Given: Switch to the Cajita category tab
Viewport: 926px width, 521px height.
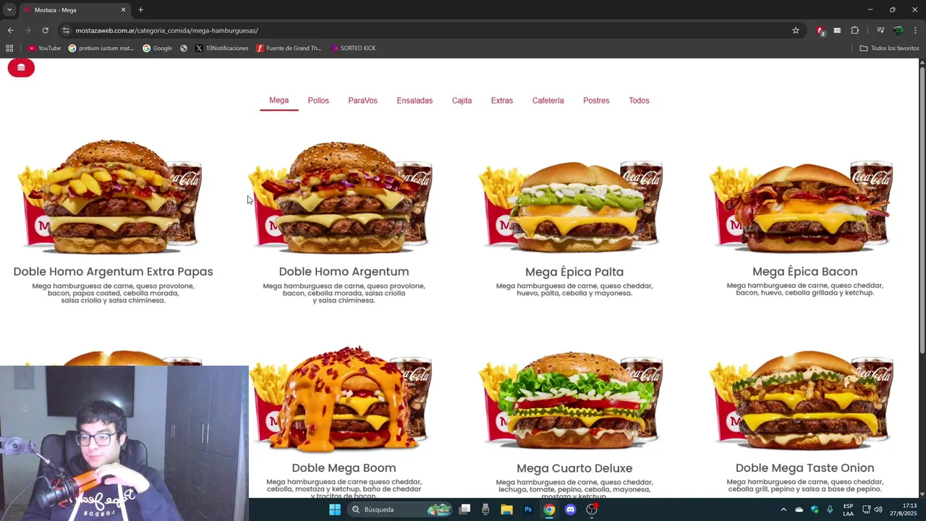Looking at the screenshot, I should [462, 101].
